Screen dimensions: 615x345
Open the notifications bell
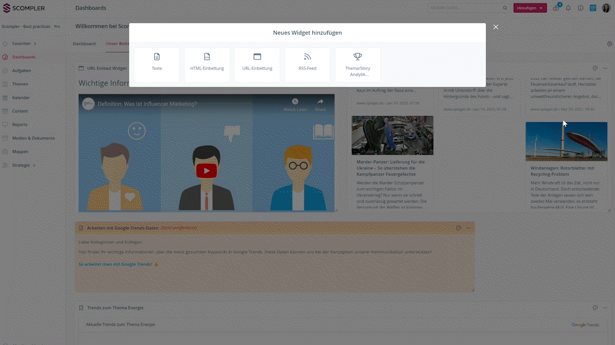pos(568,8)
